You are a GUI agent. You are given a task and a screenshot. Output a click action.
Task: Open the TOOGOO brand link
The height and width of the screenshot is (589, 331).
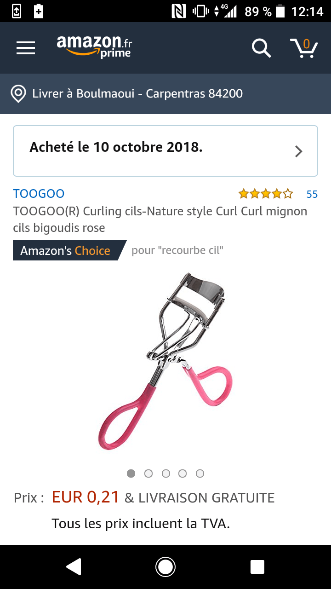pyautogui.click(x=39, y=194)
